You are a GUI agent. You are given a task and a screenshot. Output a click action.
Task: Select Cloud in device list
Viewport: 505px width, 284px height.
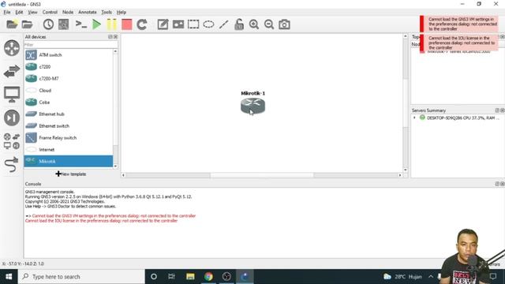pos(69,91)
